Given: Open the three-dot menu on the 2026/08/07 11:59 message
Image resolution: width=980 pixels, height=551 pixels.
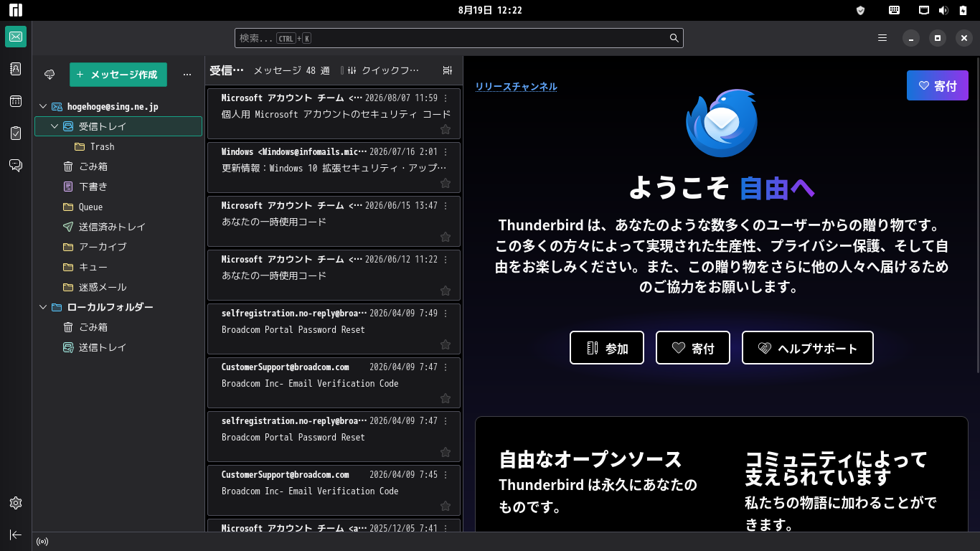Looking at the screenshot, I should [446, 98].
